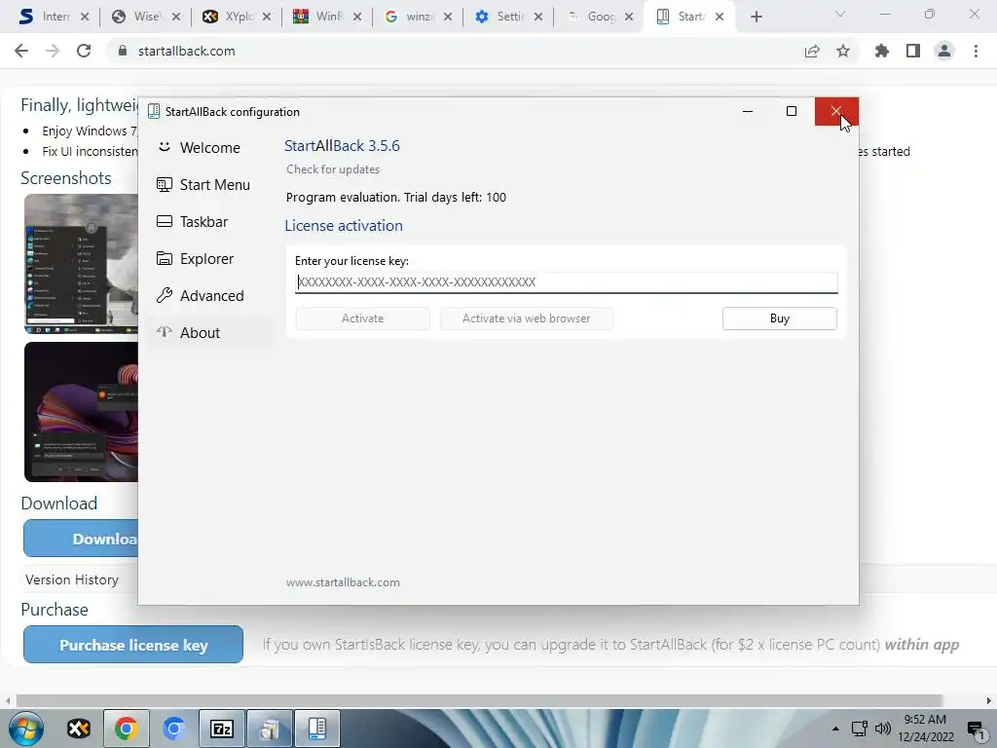The height and width of the screenshot is (748, 997).
Task: Close the StartAllBack configuration window
Action: pyautogui.click(x=836, y=111)
